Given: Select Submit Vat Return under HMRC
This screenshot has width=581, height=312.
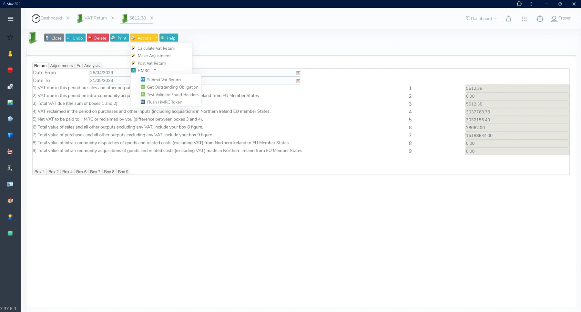Looking at the screenshot, I should point(164,80).
